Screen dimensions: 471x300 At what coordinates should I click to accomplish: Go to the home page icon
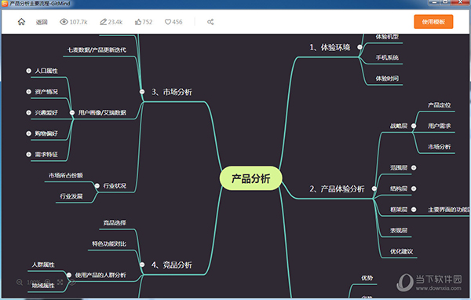click(21, 22)
